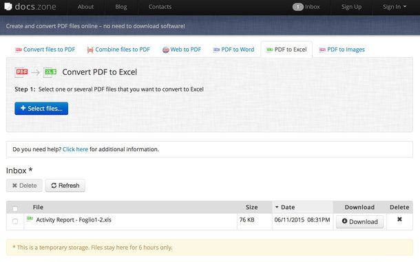Viewport: 420px width, 262px height.
Task: Delete Activity Report file with X icon
Action: (x=399, y=219)
